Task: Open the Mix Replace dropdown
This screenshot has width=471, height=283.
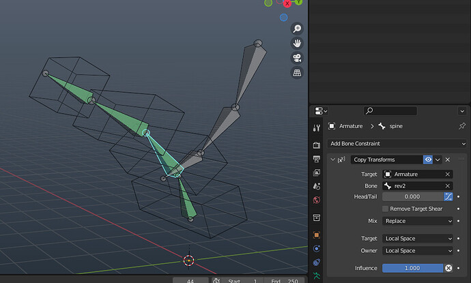Action: click(418, 221)
